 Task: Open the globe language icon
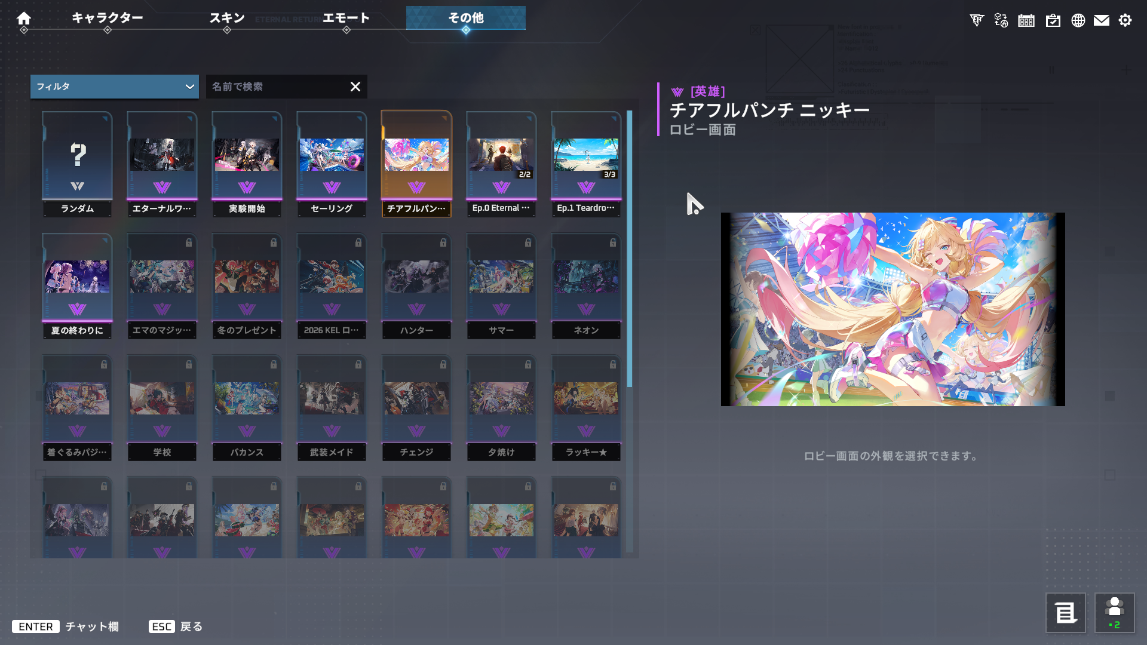pos(1078,20)
